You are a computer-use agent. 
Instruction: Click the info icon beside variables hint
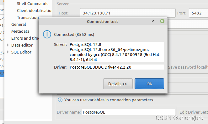(x=60, y=100)
